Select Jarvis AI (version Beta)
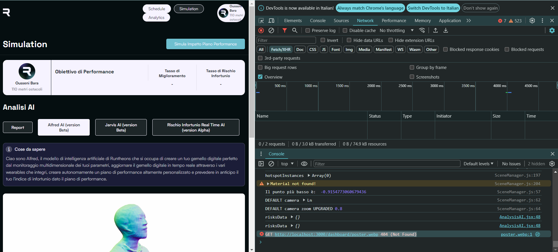 (x=121, y=127)
